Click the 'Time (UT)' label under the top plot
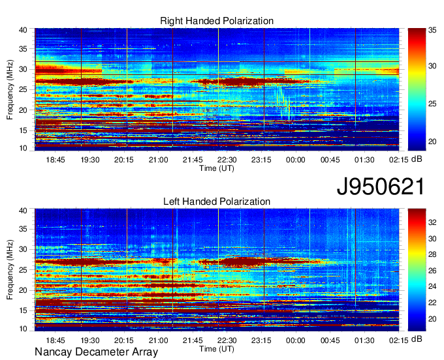This screenshot has width=444, height=360. (x=217, y=168)
